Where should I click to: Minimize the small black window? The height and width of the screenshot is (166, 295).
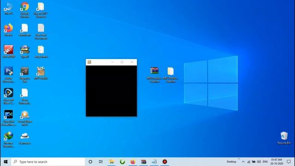coord(112,62)
